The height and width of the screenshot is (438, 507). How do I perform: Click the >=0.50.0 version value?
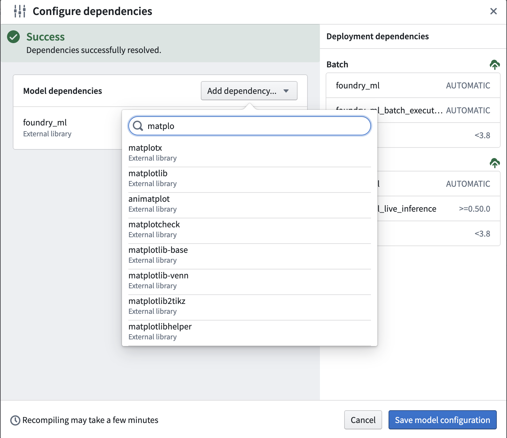point(474,209)
